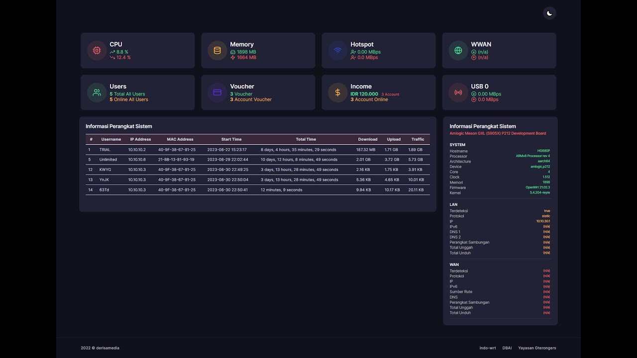Click IP address 10.10.10.6
The height and width of the screenshot is (358, 637).
[x=137, y=160]
